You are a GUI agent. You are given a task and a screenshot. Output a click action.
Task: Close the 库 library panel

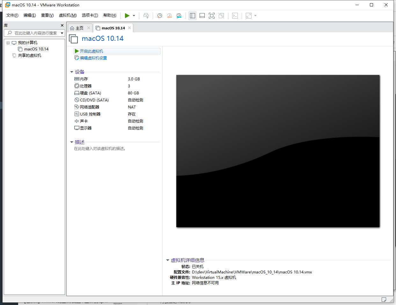click(62, 25)
